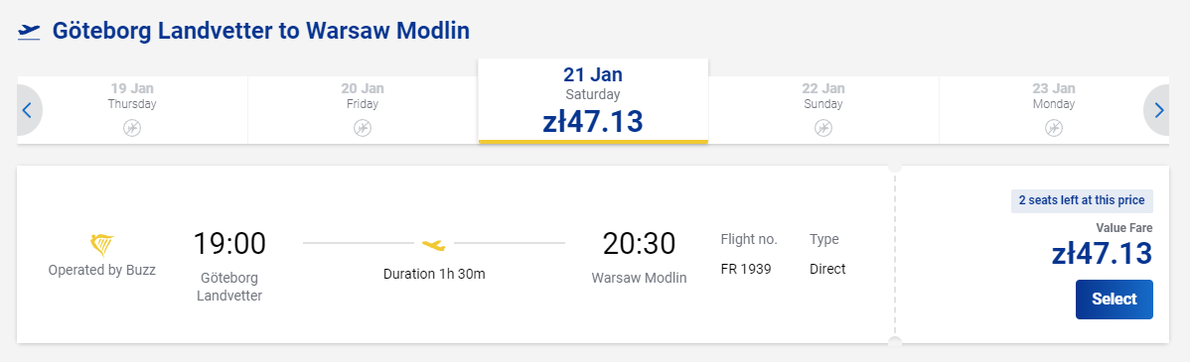Click the 2 seats left badge
The width and height of the screenshot is (1190, 362).
(x=1083, y=200)
